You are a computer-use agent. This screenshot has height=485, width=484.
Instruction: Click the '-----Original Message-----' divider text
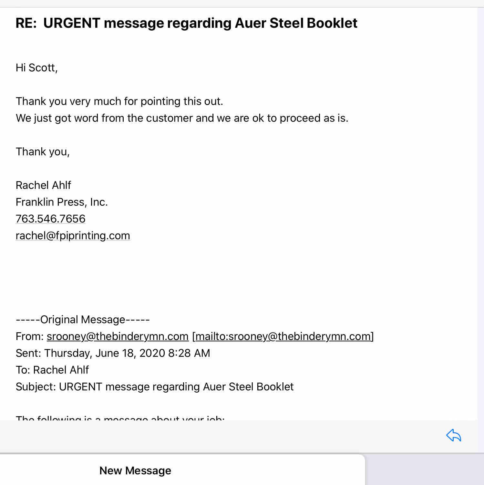point(83,320)
